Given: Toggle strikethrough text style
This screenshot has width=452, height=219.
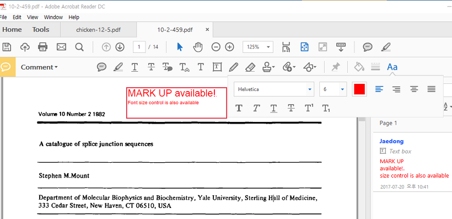Looking at the screenshot, I should (291, 108).
